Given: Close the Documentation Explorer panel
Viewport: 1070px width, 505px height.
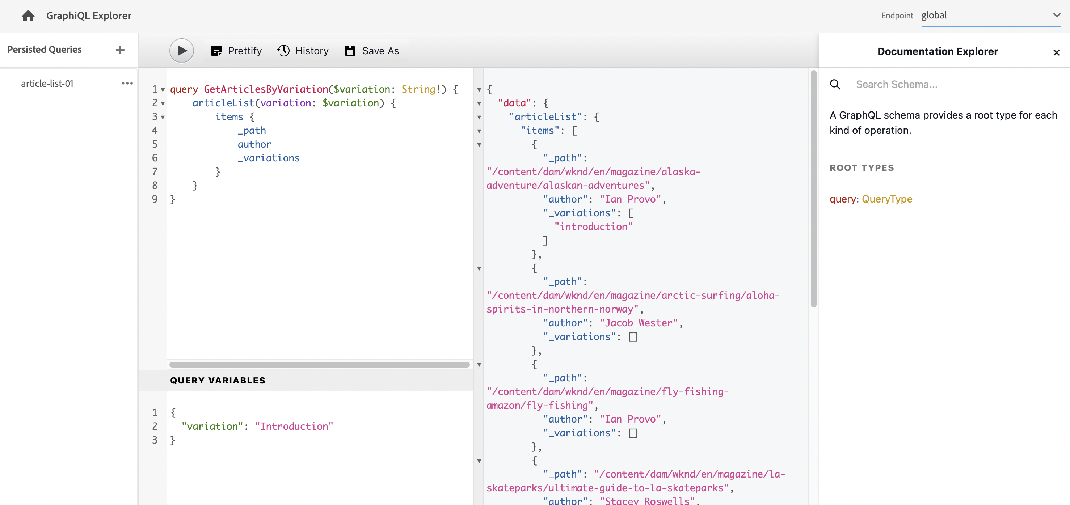Looking at the screenshot, I should click(1056, 52).
